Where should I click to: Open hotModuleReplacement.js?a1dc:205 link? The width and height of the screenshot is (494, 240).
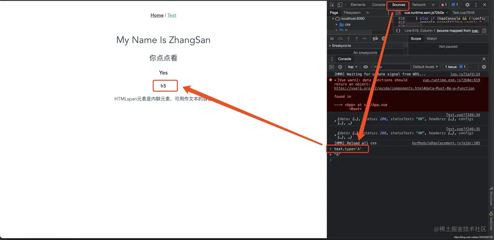tap(446, 143)
